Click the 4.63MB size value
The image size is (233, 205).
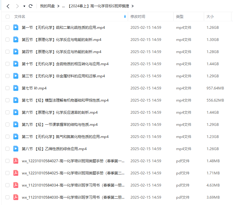(213, 185)
